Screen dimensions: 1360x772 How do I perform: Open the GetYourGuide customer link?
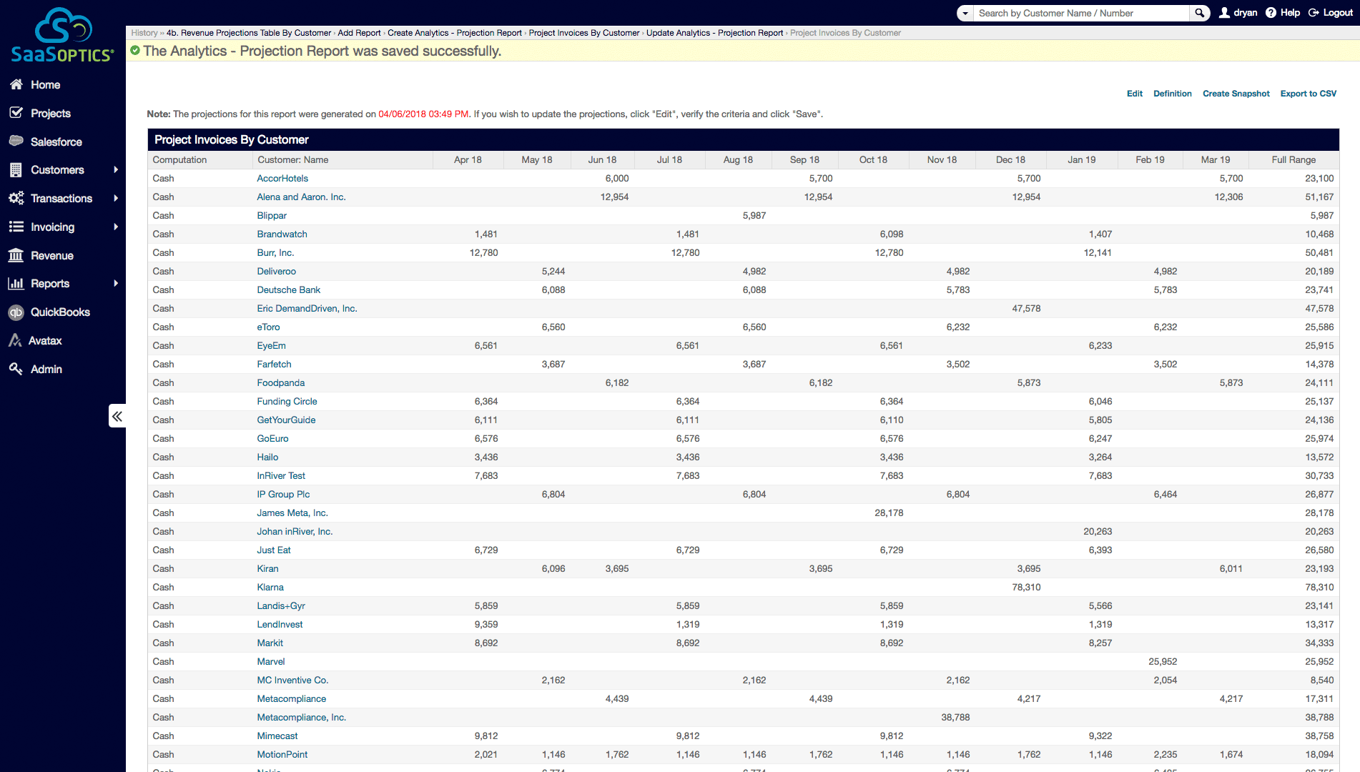pyautogui.click(x=286, y=420)
